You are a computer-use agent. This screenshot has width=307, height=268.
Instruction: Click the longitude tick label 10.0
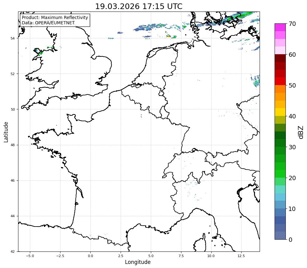211,256
